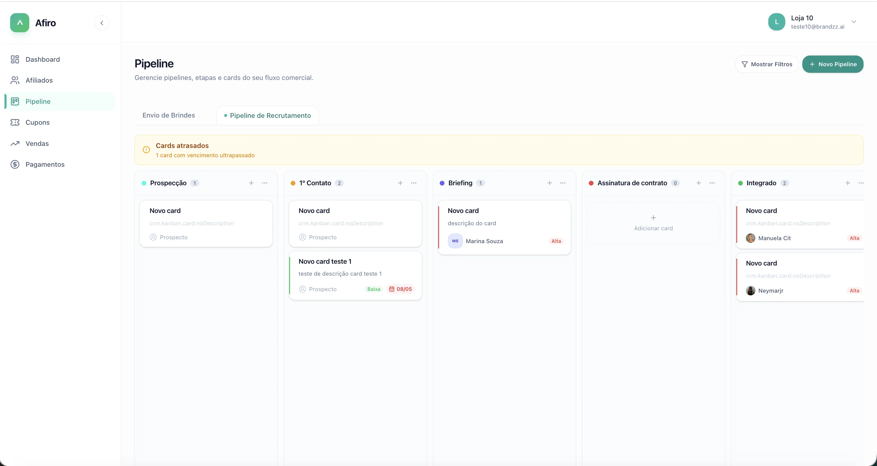
Task: Click the Afiliados people icon
Action: coord(15,80)
